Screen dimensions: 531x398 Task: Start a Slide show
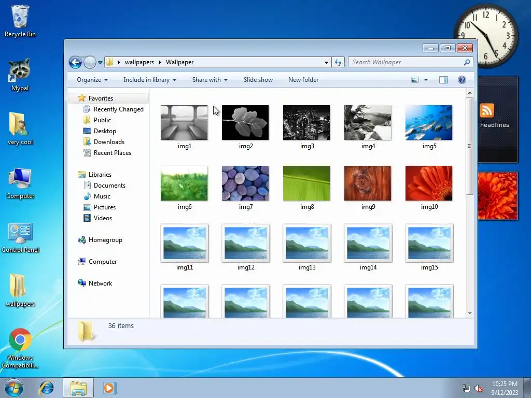coord(258,80)
